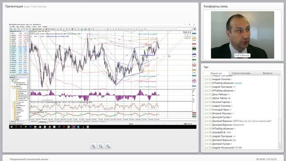The height and width of the screenshot is (161, 286).
Task: Select the bar chart type icon
Action: click(x=59, y=29)
